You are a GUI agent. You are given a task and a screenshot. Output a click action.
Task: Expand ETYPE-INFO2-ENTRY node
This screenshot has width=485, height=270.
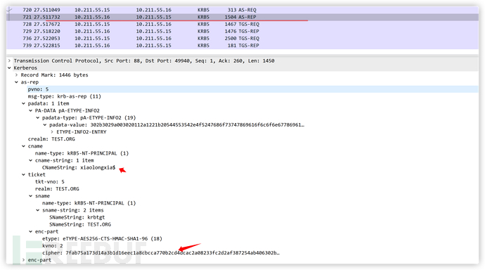[52, 131]
